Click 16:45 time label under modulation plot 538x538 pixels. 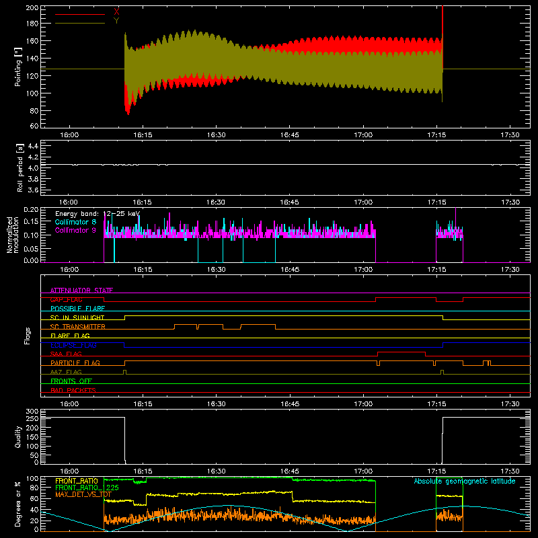[x=290, y=270]
